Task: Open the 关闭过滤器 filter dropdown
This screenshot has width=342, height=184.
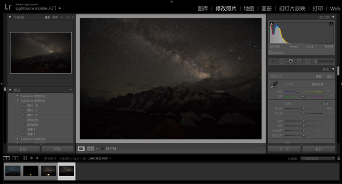Action: click(318, 159)
